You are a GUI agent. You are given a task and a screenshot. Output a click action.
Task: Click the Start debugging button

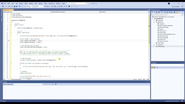click(x=47, y=6)
